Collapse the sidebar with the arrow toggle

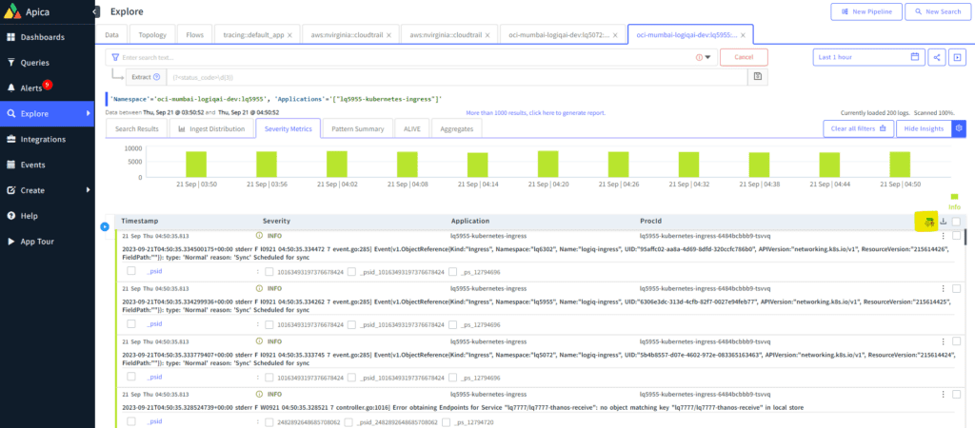95,11
